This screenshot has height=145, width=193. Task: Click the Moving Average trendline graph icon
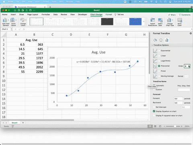pos(155,76)
